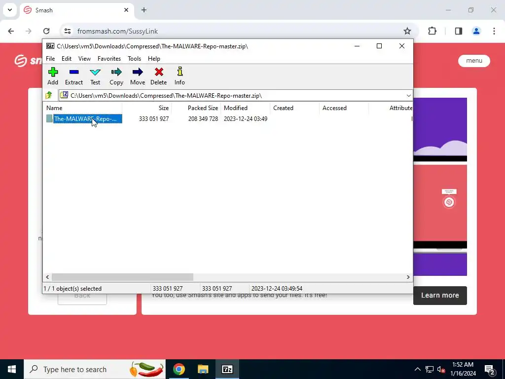Go up one folder level icon
The height and width of the screenshot is (379, 505).
49,95
